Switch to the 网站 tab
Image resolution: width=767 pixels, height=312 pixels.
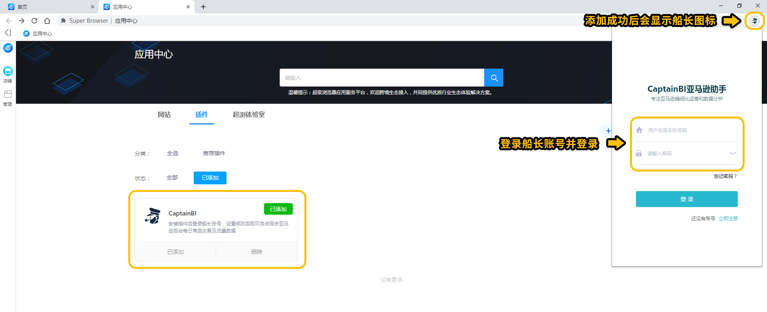[x=164, y=115]
